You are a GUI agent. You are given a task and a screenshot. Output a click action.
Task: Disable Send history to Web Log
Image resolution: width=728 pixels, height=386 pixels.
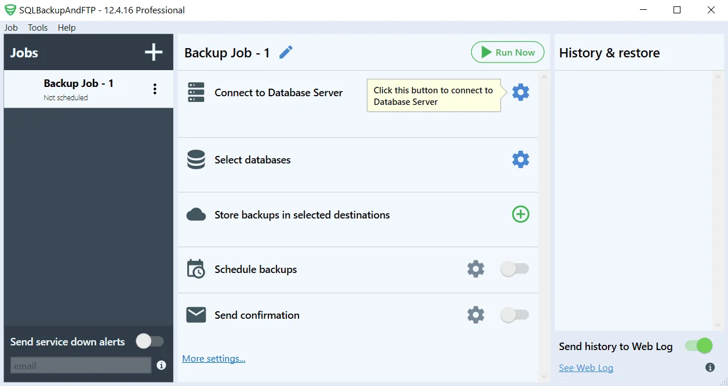point(698,345)
